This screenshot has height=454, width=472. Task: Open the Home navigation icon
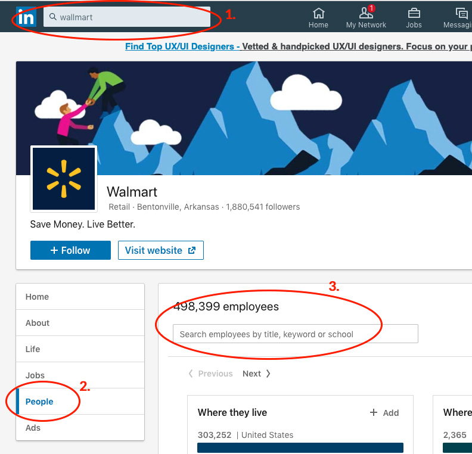click(318, 17)
